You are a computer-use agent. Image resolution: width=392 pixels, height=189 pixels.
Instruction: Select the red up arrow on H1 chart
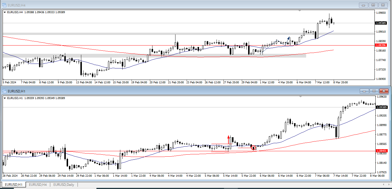tap(228, 139)
